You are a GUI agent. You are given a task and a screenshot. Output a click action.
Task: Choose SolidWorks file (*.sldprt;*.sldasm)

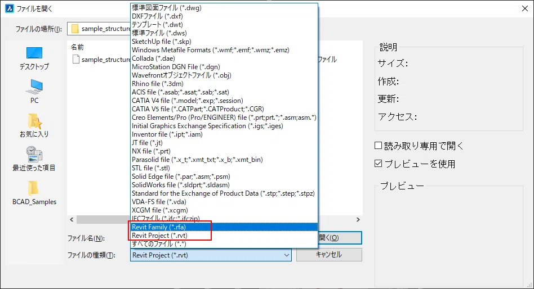(224, 185)
